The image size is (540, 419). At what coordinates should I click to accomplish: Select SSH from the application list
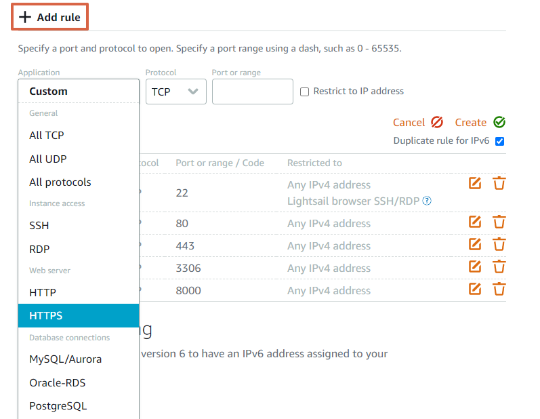pyautogui.click(x=79, y=225)
